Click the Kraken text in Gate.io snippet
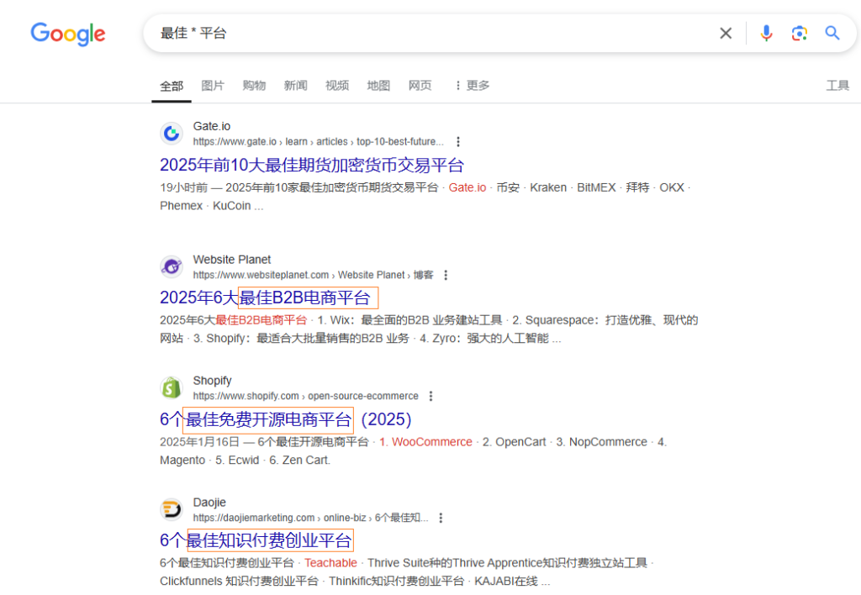861x595 pixels. pos(548,187)
